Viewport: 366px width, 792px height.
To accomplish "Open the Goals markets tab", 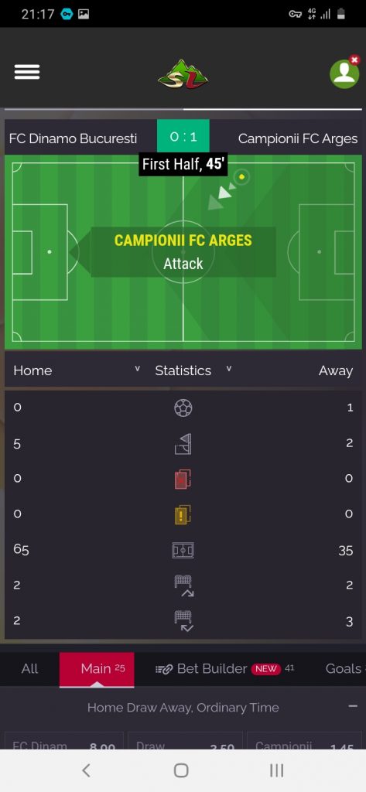I will [x=344, y=669].
